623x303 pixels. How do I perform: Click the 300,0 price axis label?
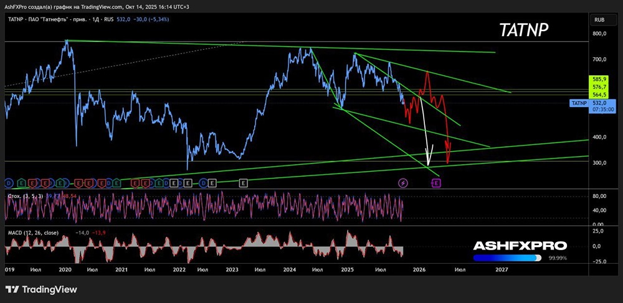coord(599,163)
